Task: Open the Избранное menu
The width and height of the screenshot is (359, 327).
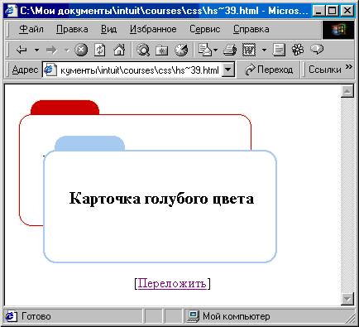Action: coord(153,29)
